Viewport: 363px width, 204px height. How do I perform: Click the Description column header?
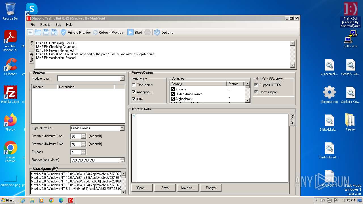(86, 87)
